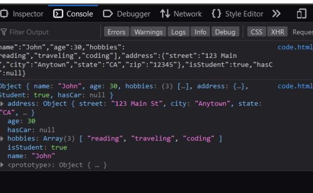313x193 pixels.
Task: Toggle Responsive Design Mode icon
Action: click(x=301, y=14)
